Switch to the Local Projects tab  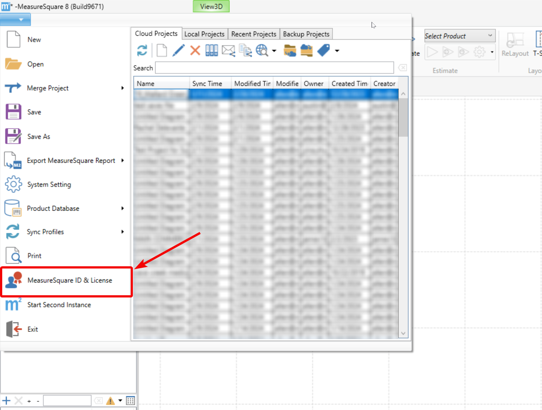pyautogui.click(x=205, y=34)
